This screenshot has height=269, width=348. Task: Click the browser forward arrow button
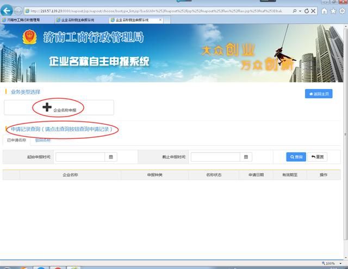coord(18,11)
